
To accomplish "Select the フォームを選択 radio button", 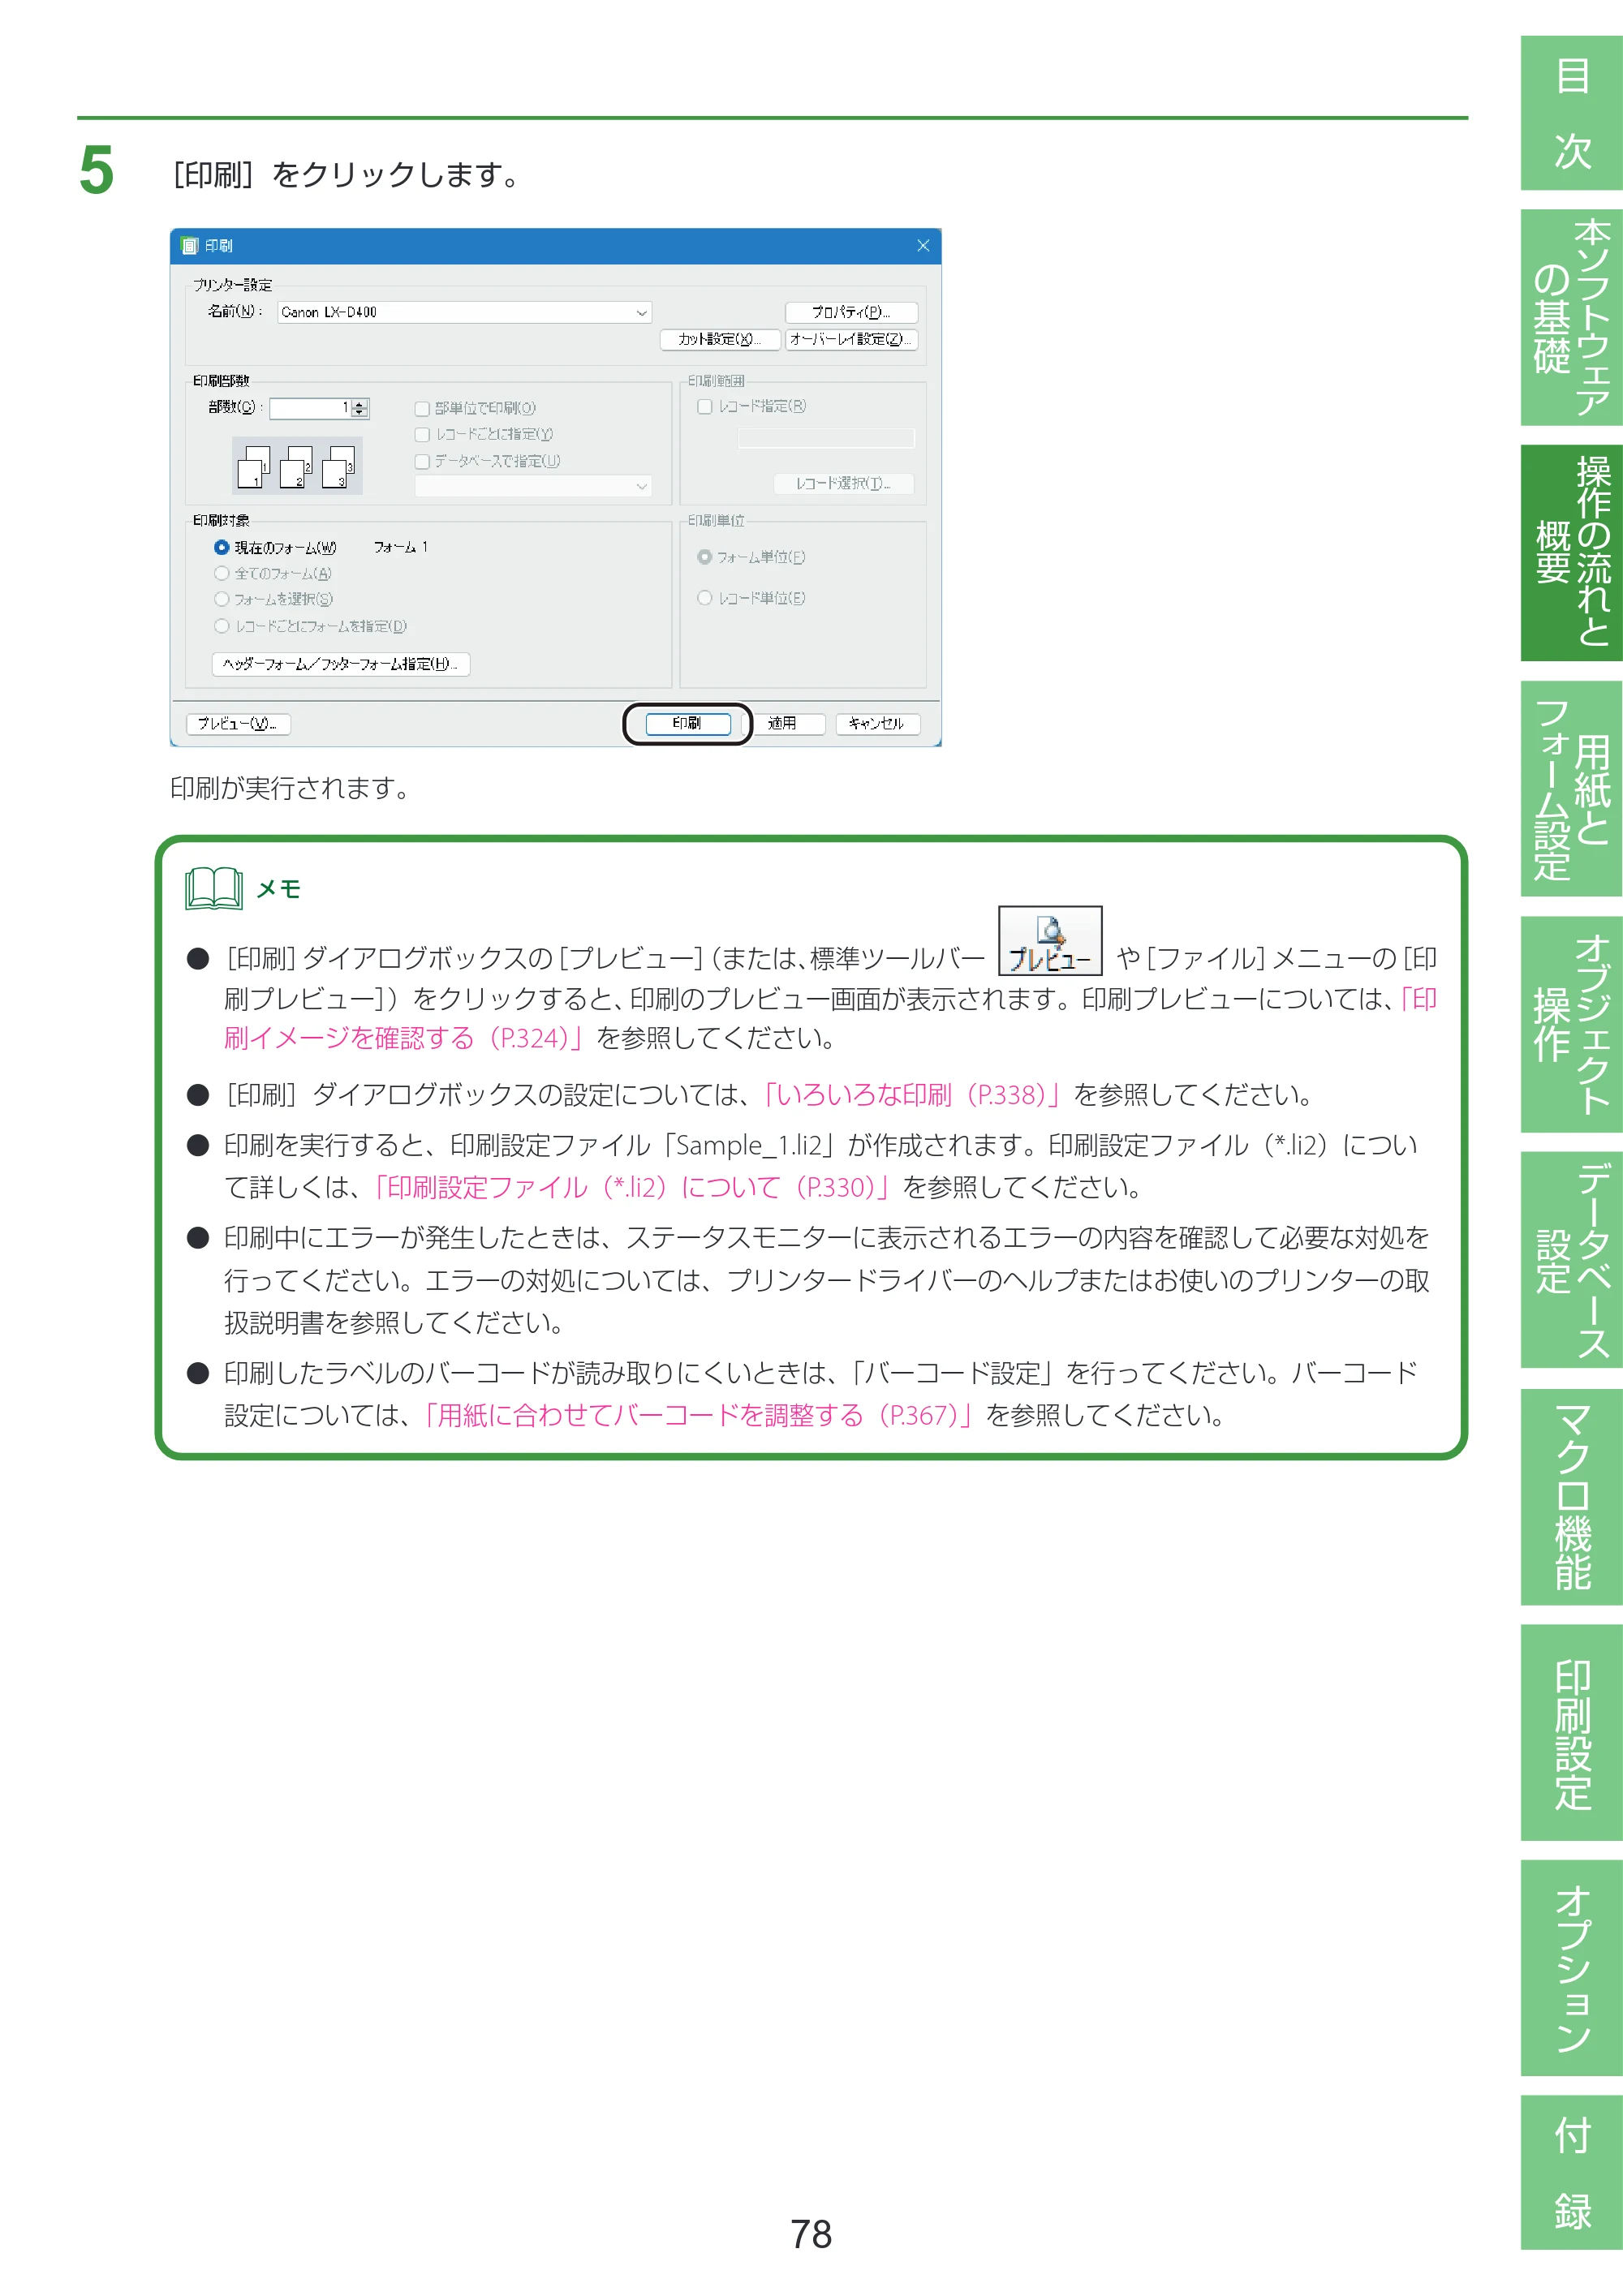I will pyautogui.click(x=222, y=599).
